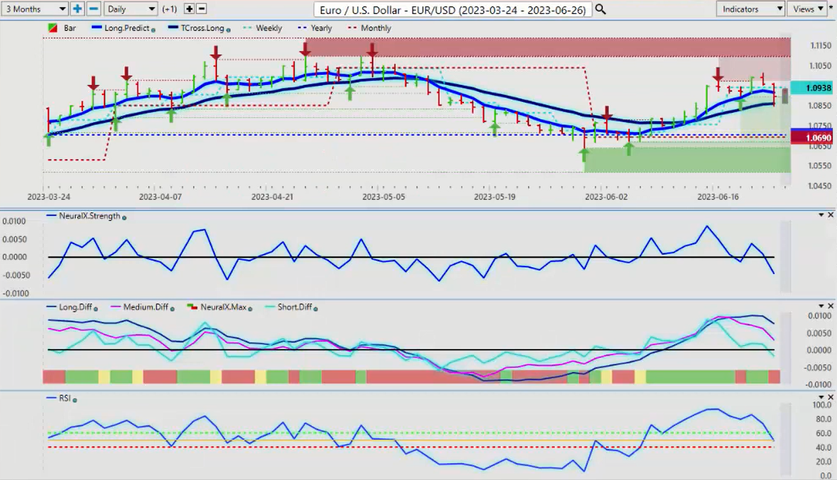Close the RSI indicator panel
The height and width of the screenshot is (480, 837).
pos(831,398)
